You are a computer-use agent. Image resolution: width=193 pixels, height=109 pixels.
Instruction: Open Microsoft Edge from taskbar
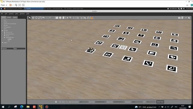click(x=22, y=107)
